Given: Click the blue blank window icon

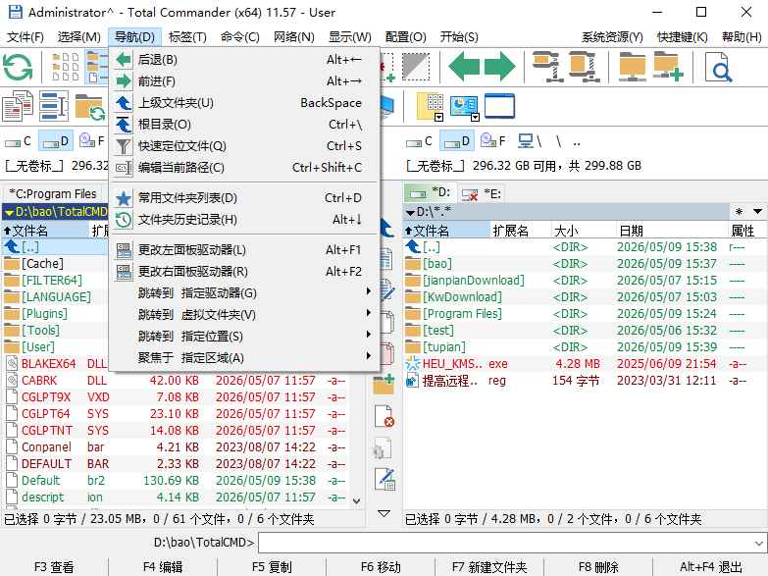Looking at the screenshot, I should point(499,106).
